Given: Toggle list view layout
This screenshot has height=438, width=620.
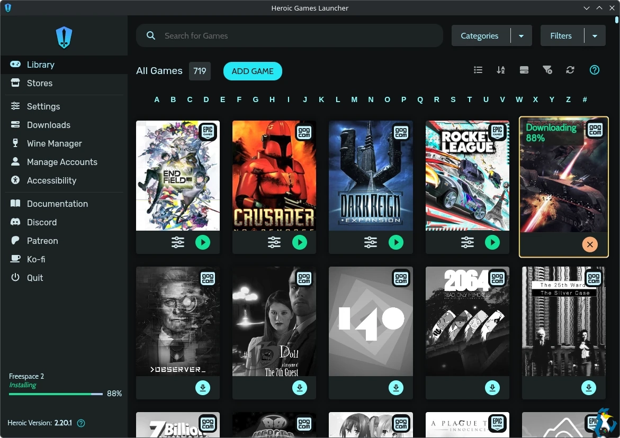Looking at the screenshot, I should click(x=478, y=70).
